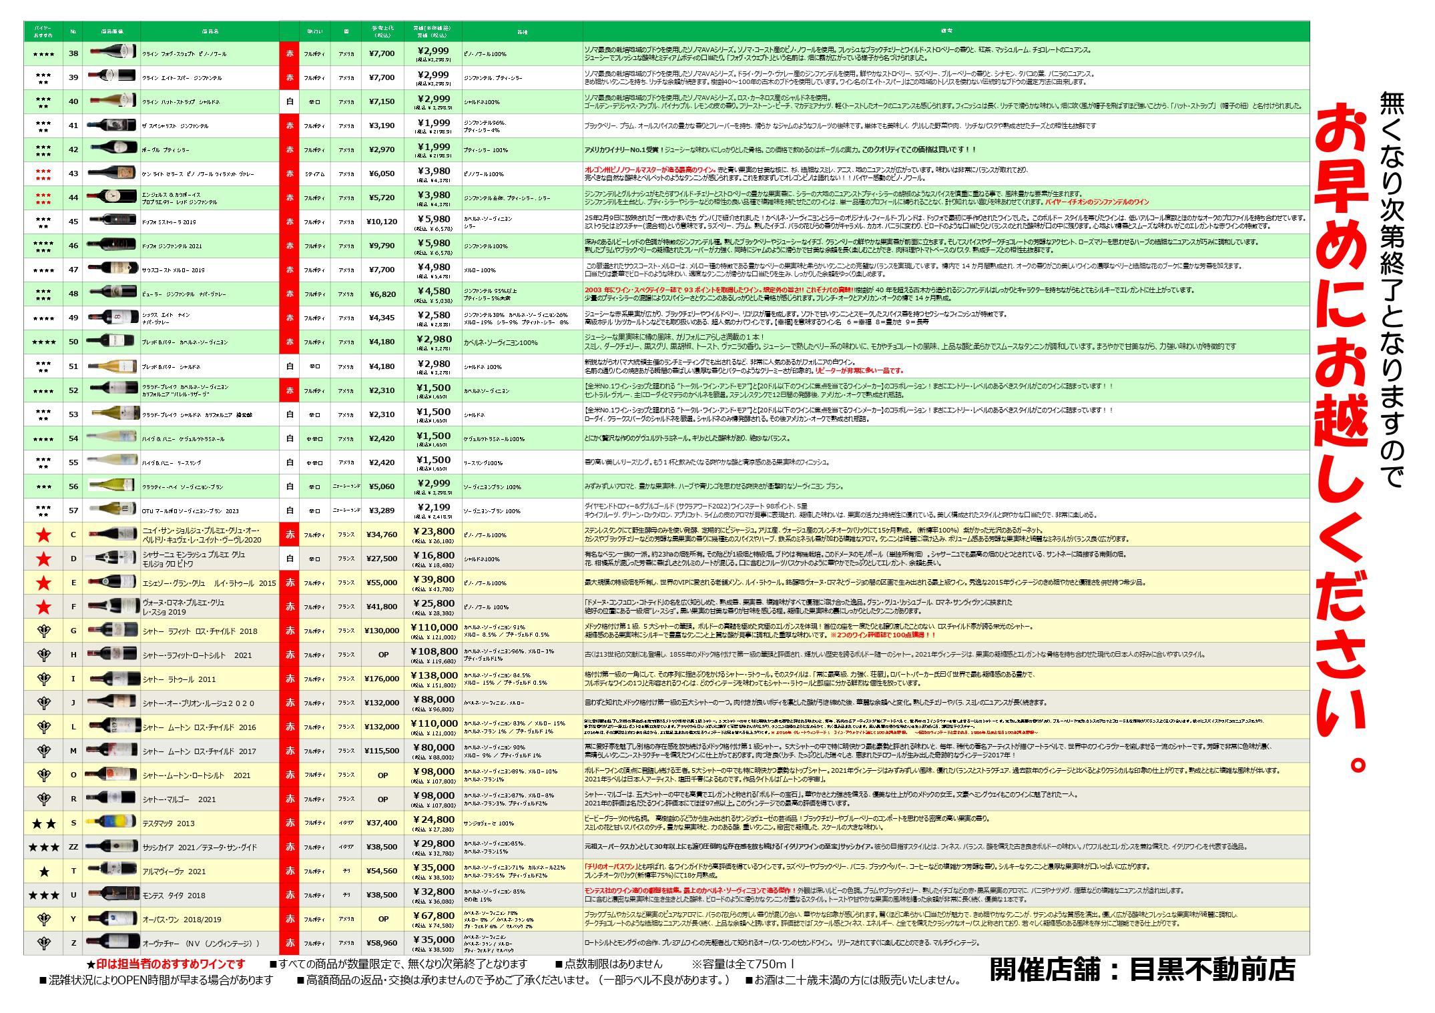Click product name シャトー・マルゴー 2021
1435x1013 pixels.
pos(179,799)
